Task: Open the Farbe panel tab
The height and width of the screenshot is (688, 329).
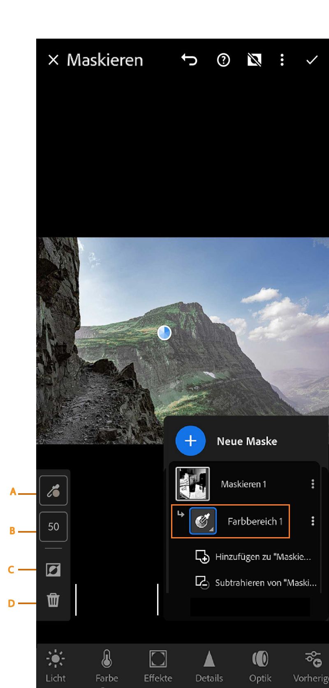Action: click(107, 666)
